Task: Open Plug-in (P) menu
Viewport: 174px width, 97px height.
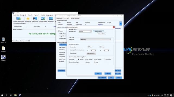Action: point(36,15)
